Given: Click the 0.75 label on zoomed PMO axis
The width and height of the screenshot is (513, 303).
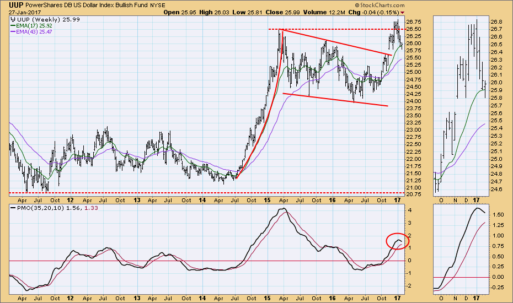Looking at the screenshot, I should tap(498, 246).
